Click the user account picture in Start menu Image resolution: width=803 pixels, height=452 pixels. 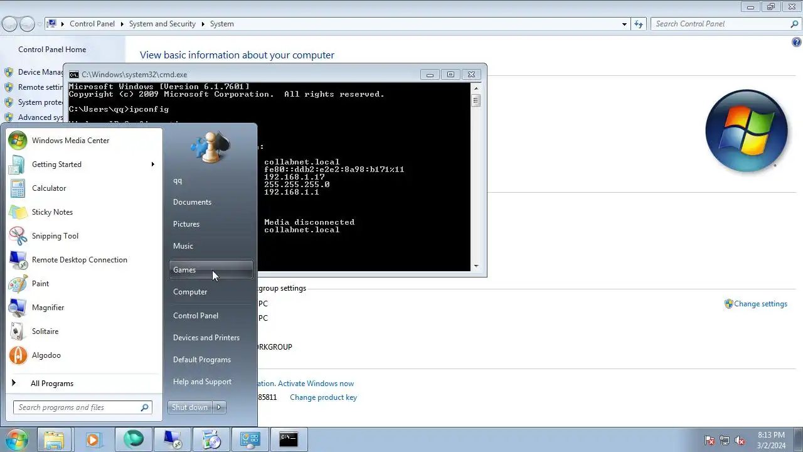[x=210, y=148]
